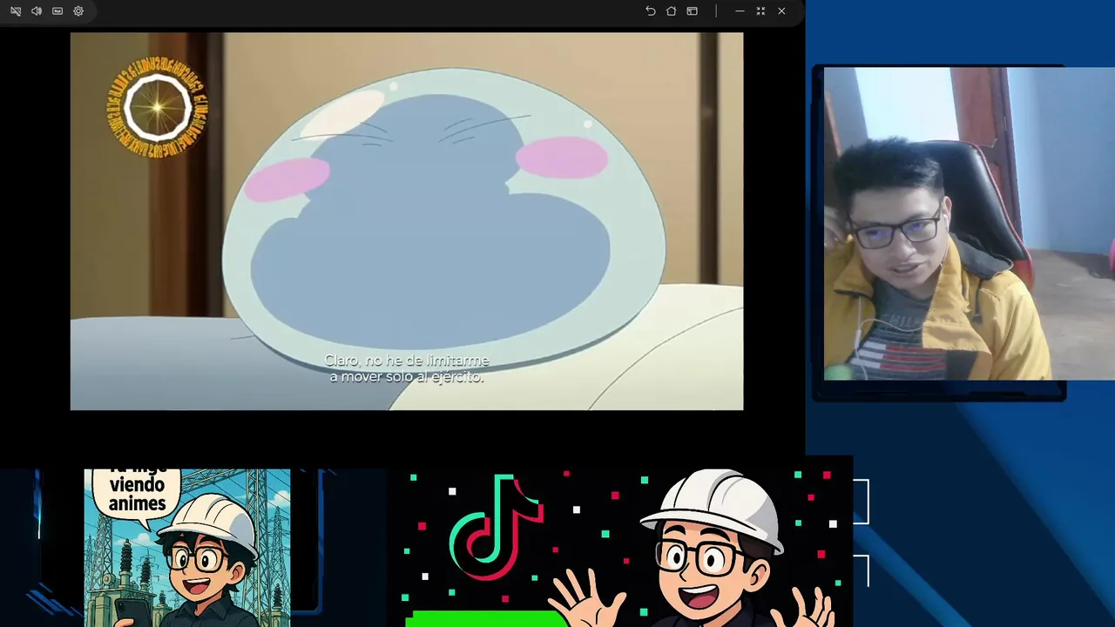Click the anime video showing the slime
The width and height of the screenshot is (1115, 627).
coord(407,221)
